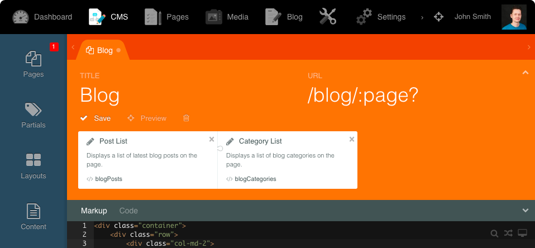The width and height of the screenshot is (535, 248).
Task: Open Pages in the left sidebar
Action: pos(34,64)
